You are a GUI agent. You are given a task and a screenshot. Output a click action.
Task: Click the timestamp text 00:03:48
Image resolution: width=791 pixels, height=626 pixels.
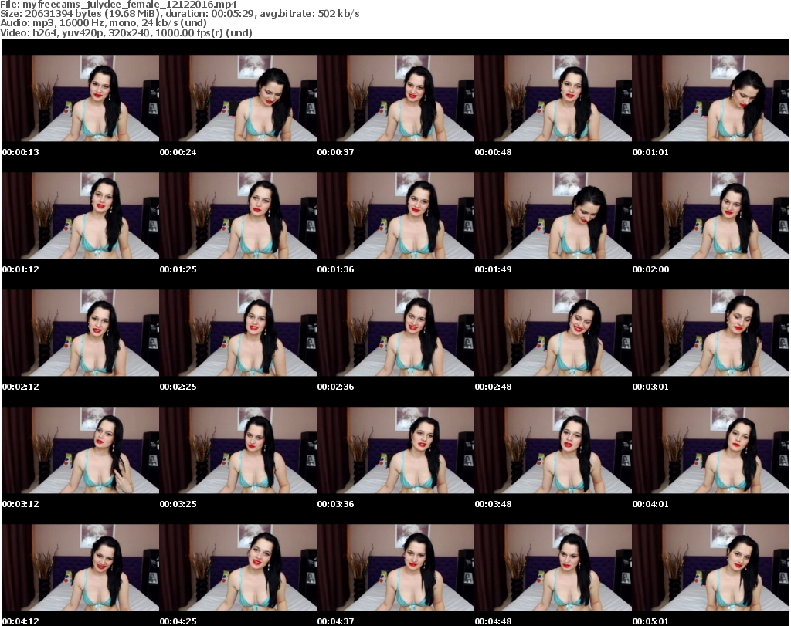click(493, 504)
